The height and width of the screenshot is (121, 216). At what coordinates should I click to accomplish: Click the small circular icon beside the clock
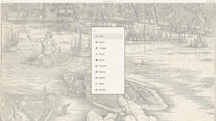click(x=115, y=1)
